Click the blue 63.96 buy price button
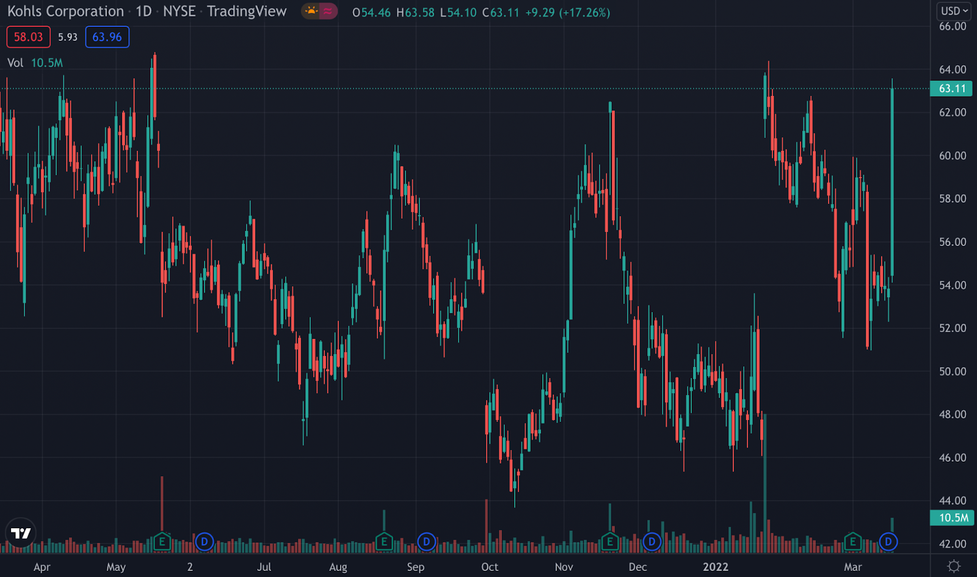 point(107,37)
